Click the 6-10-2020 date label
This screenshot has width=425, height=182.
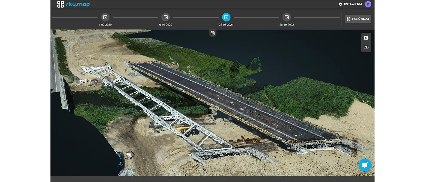tap(165, 25)
